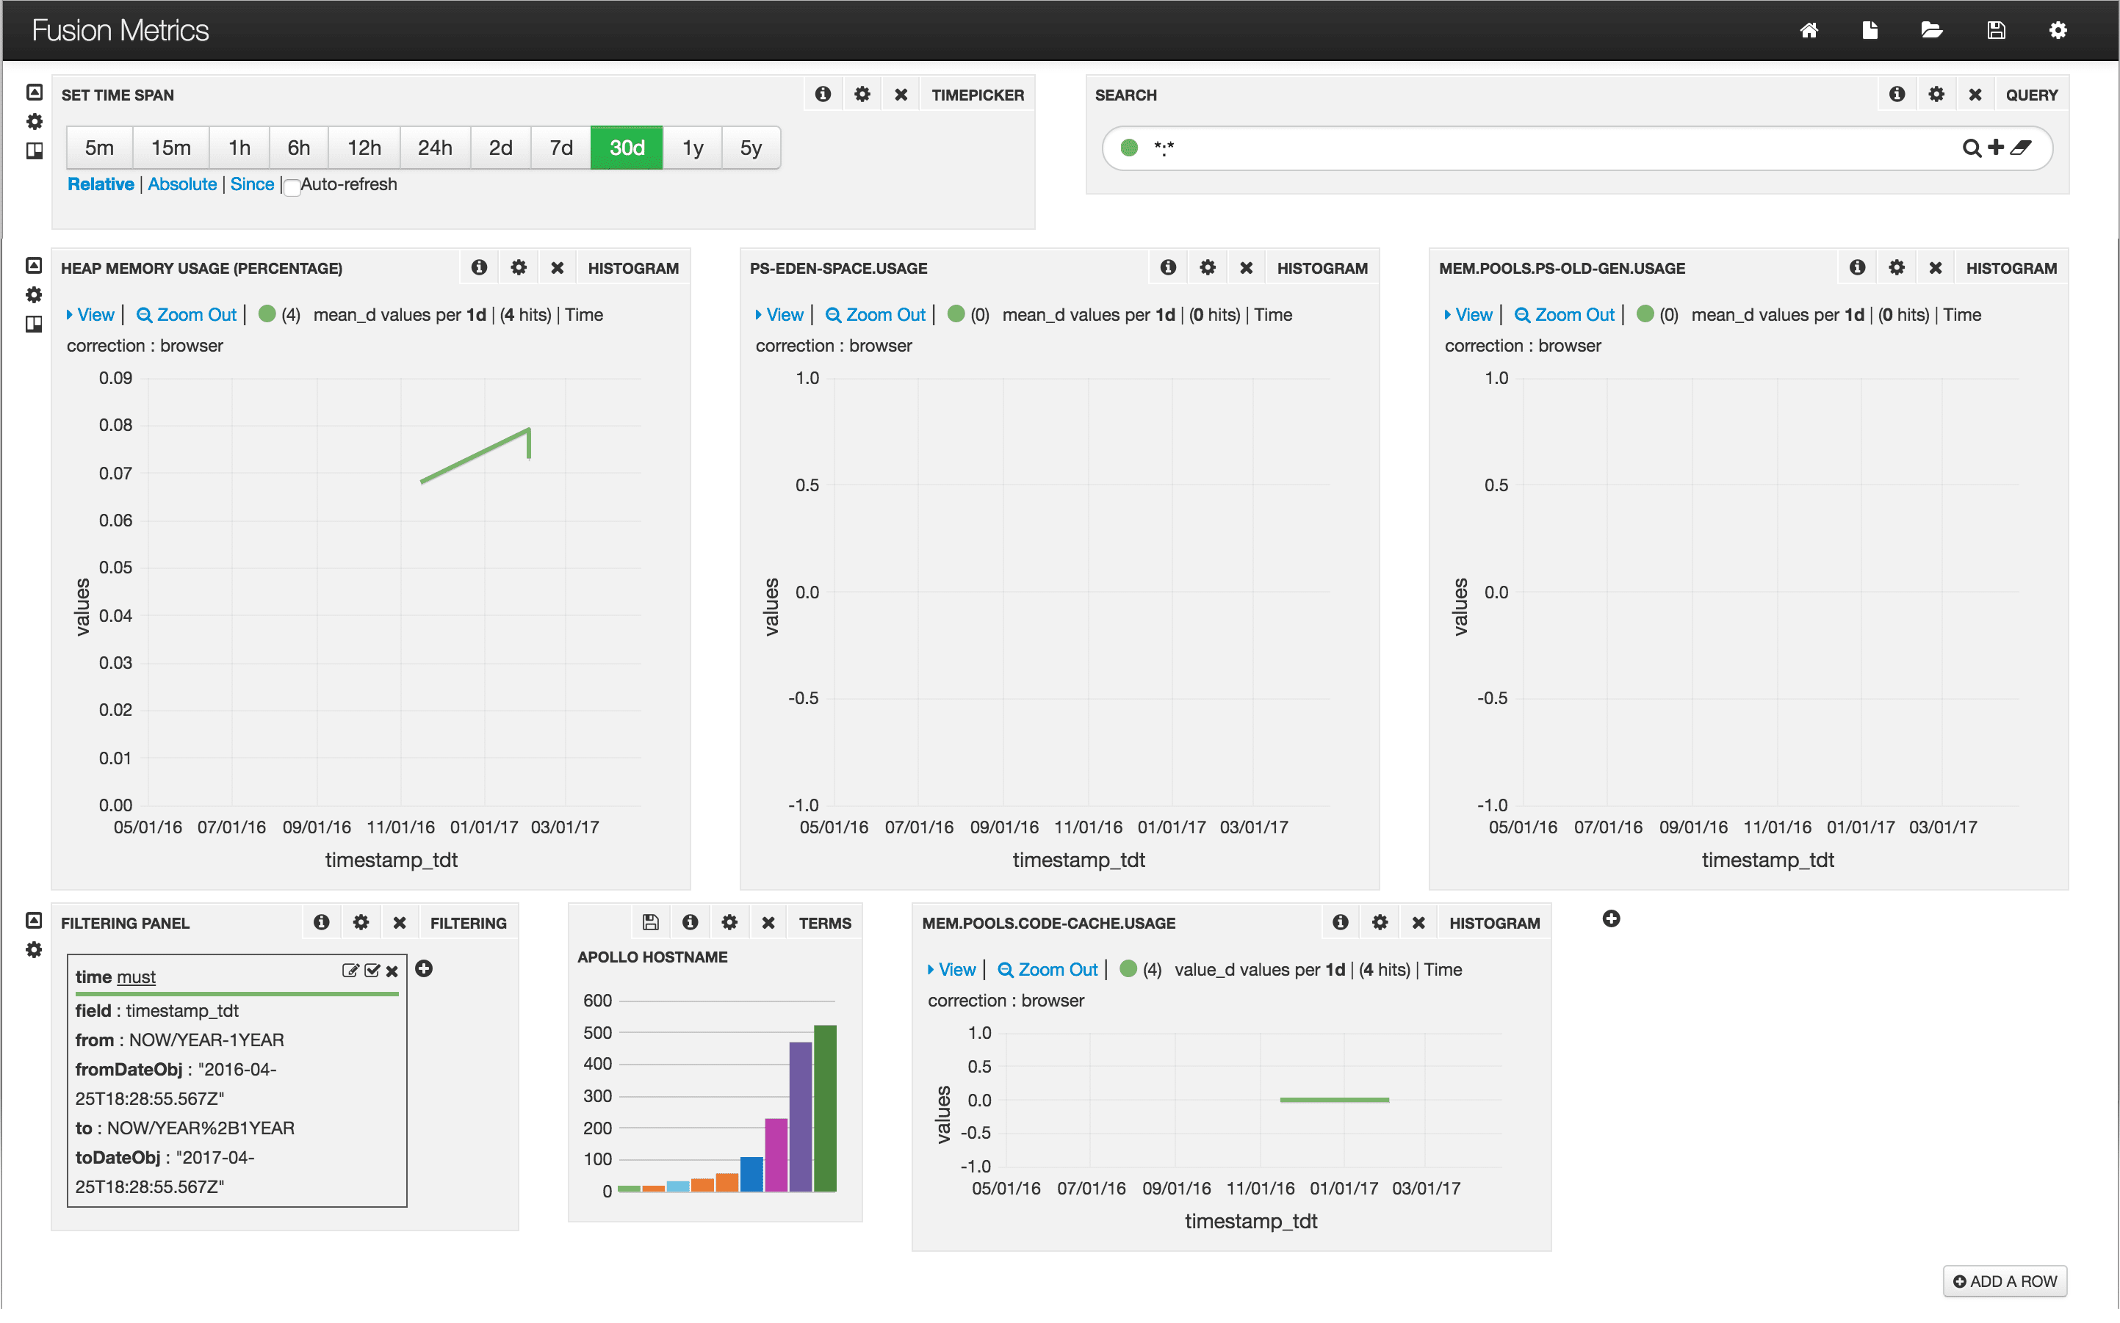This screenshot has width=2120, height=1323.
Task: Show info for Search panel
Action: click(1897, 95)
